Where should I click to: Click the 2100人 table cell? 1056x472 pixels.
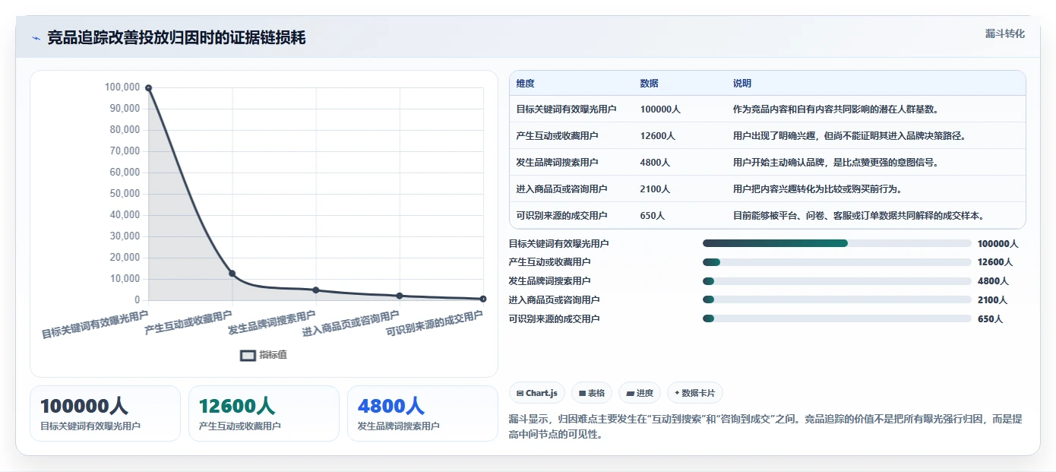655,189
